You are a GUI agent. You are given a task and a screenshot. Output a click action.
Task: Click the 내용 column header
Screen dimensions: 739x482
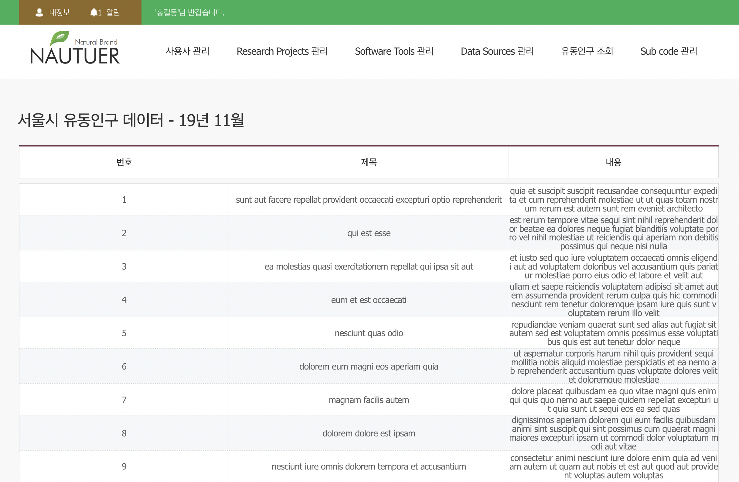click(x=613, y=162)
